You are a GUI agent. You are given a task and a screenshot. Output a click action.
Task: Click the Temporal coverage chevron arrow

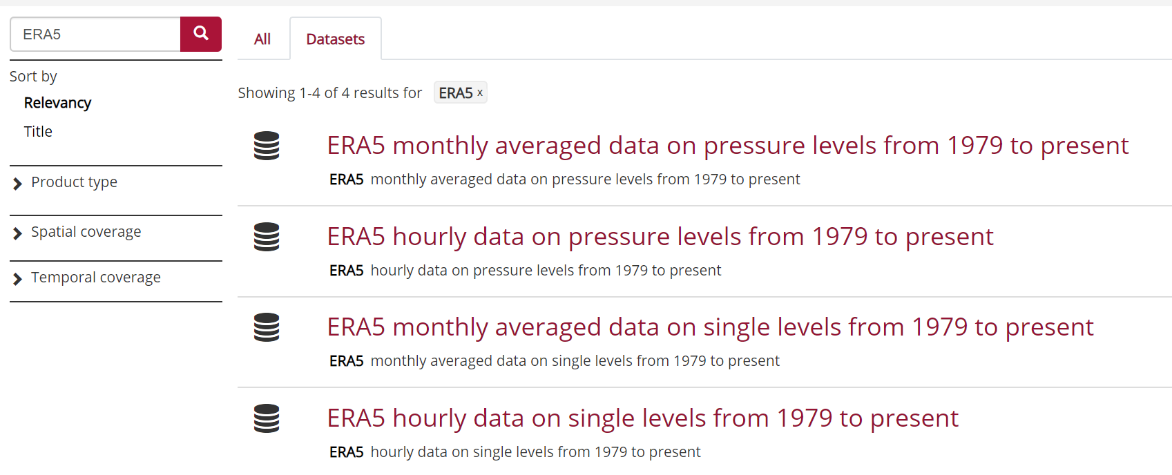tap(17, 279)
